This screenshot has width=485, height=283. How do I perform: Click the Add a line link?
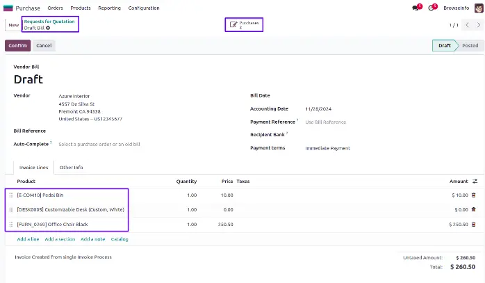(28, 239)
